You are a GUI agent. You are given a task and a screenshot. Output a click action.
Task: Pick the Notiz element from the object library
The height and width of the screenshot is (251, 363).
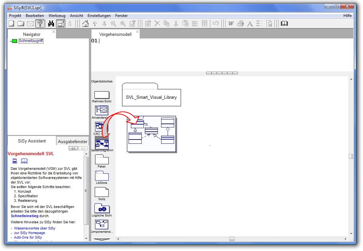(x=102, y=192)
